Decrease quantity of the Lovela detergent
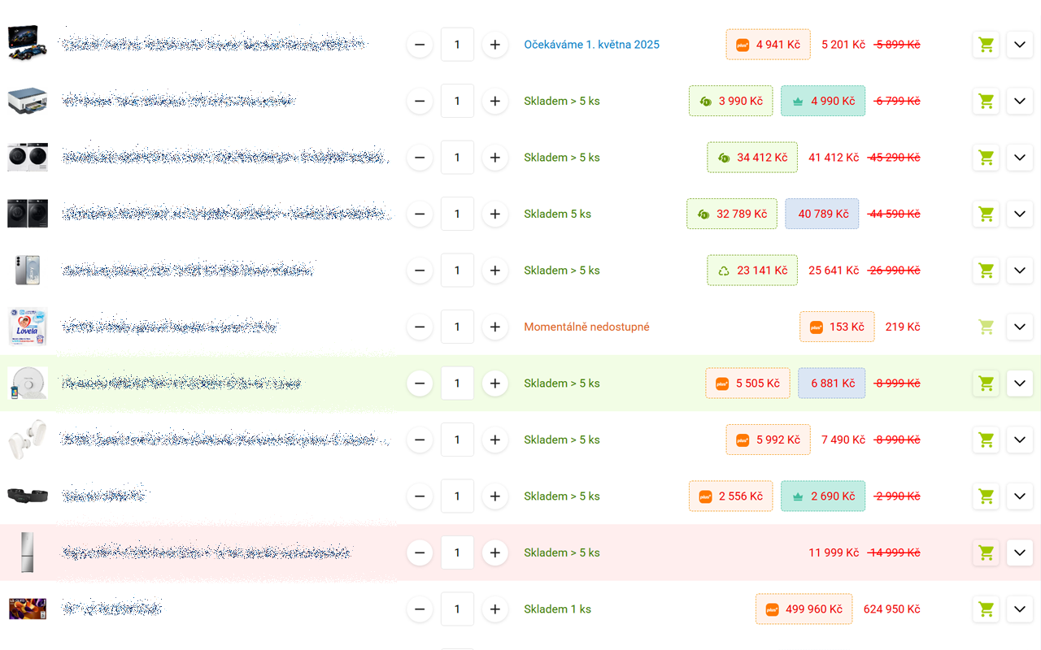The height and width of the screenshot is (650, 1041). (x=420, y=327)
